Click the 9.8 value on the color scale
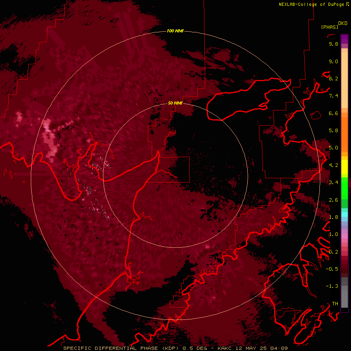Screen dimensions: 351x351 333,44
